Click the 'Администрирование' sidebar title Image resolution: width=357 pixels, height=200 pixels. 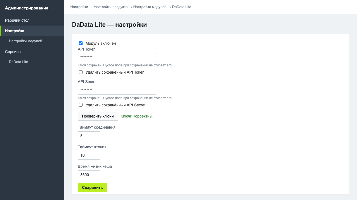pyautogui.click(x=27, y=8)
